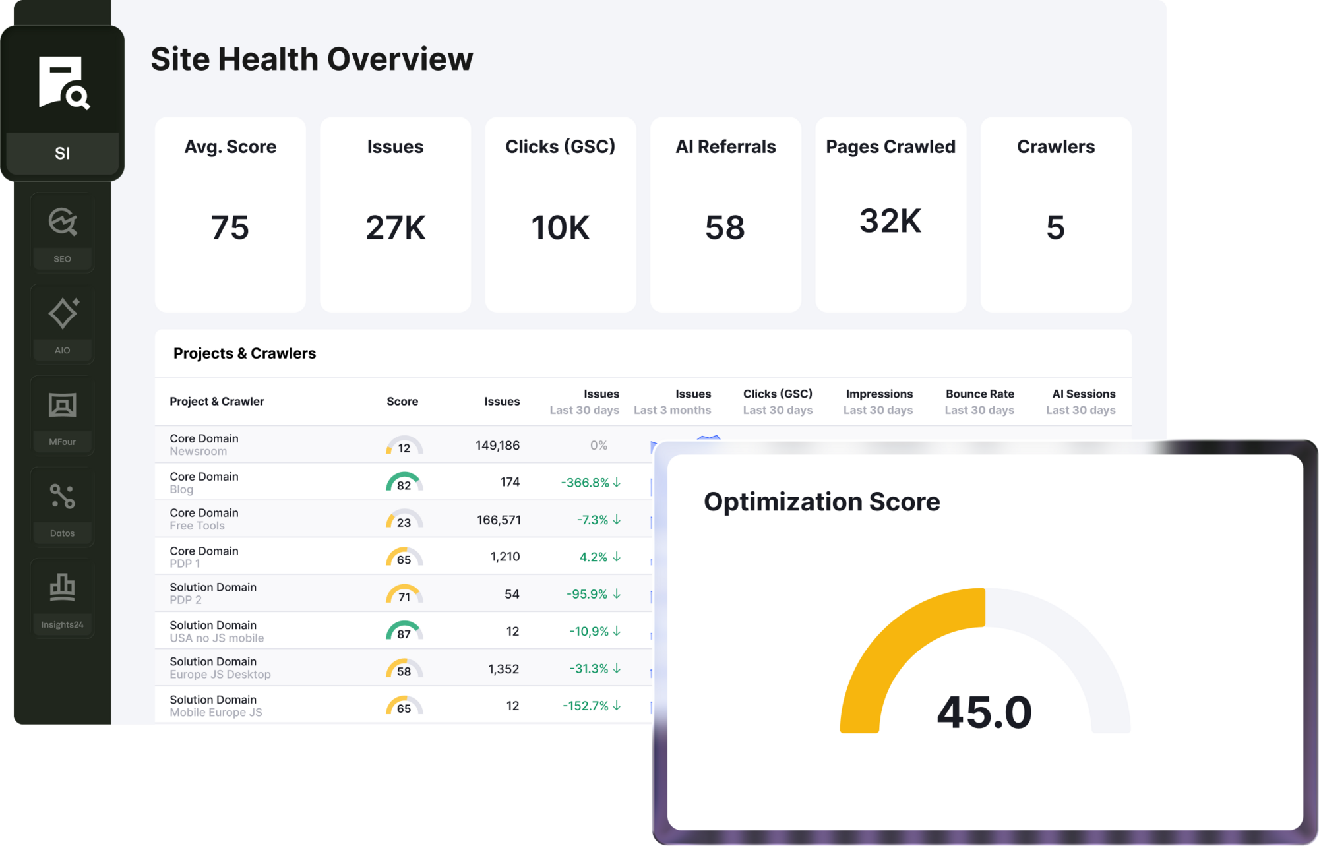Open the Insights24 sidebar icon
This screenshot has width=1319, height=846.
point(63,588)
